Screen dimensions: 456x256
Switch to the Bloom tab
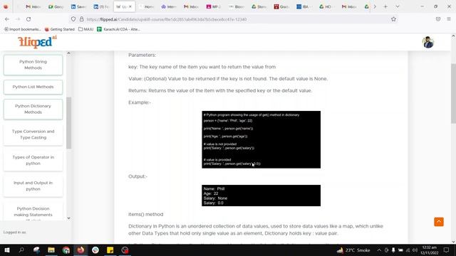point(236,6)
